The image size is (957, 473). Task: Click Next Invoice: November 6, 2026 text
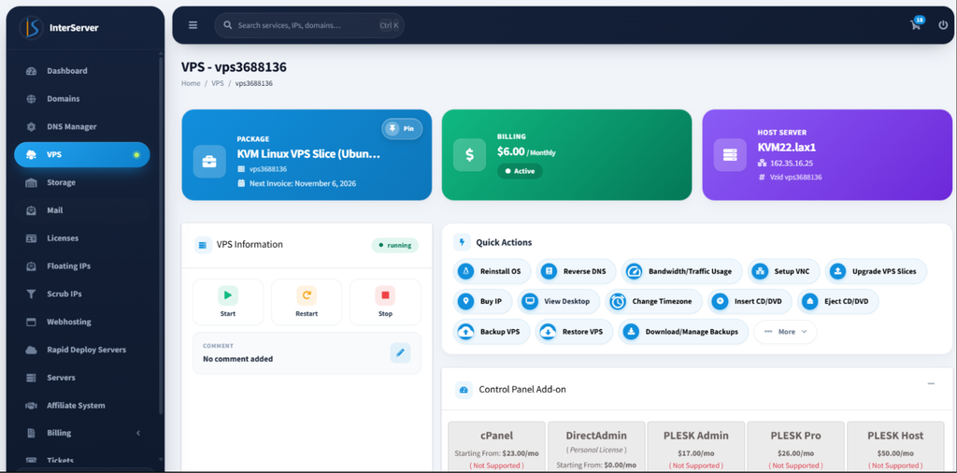coord(303,183)
